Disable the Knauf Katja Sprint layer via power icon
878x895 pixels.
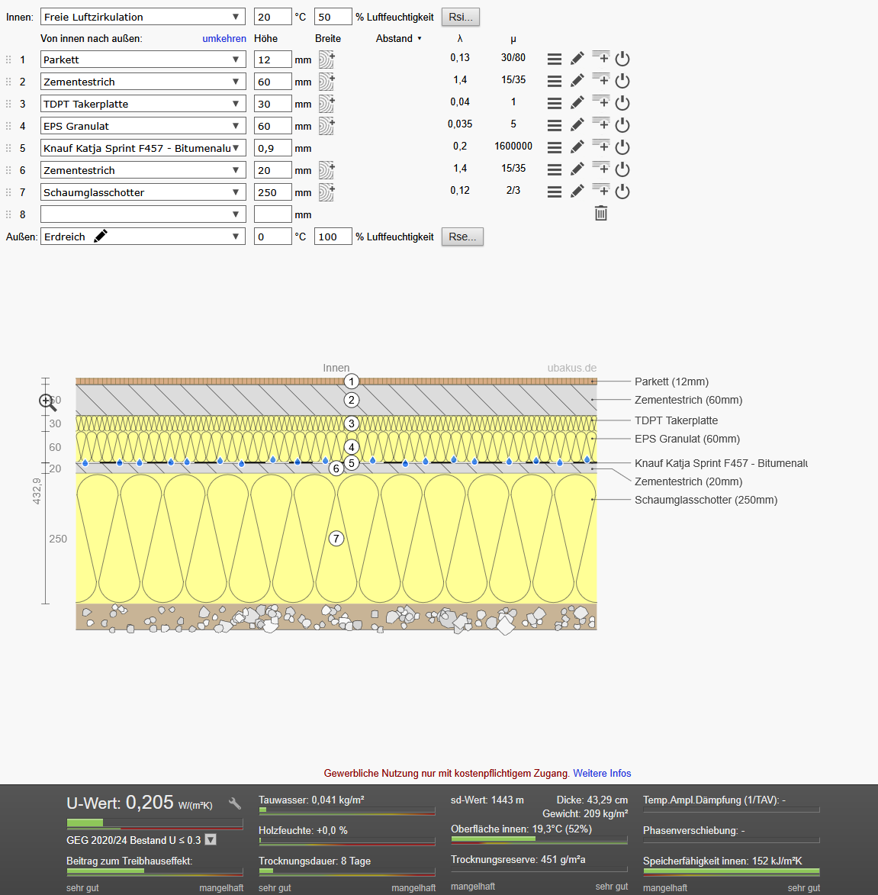coord(622,147)
